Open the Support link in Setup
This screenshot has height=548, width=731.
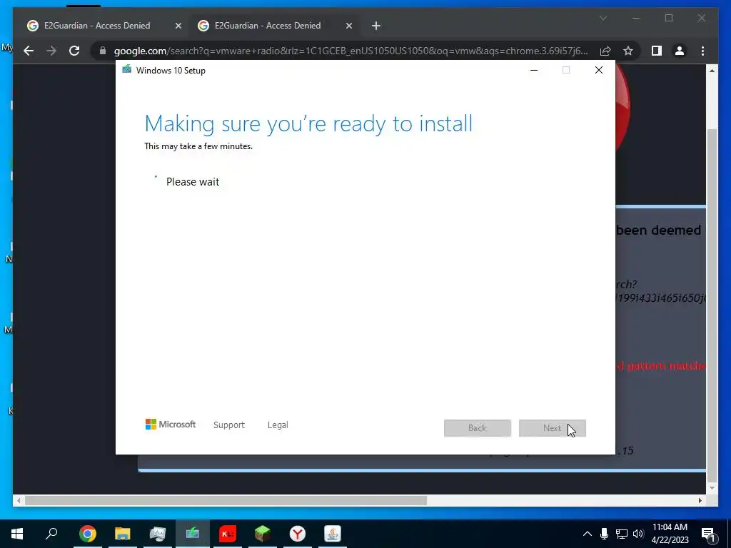(229, 425)
